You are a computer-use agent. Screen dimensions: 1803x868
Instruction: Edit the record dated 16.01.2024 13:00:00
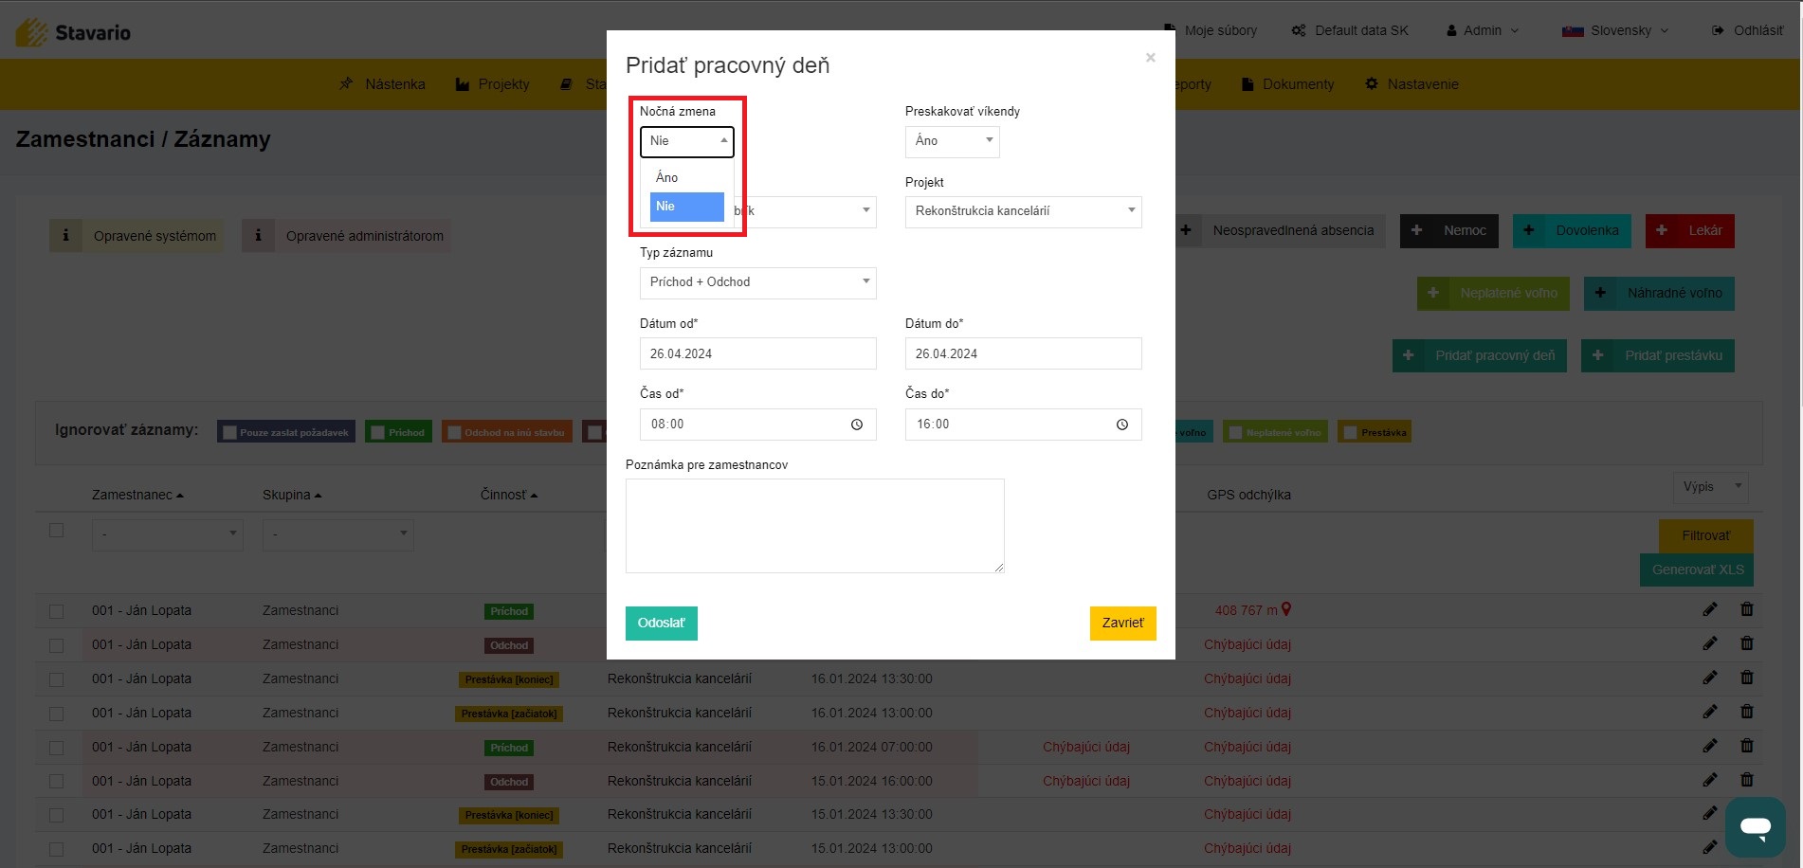coord(1710,712)
